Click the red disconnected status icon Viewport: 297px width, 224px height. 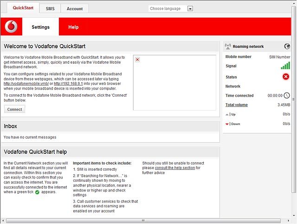coord(286,77)
